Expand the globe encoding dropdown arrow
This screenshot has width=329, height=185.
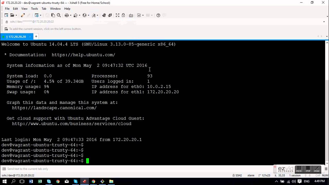tap(88, 15)
